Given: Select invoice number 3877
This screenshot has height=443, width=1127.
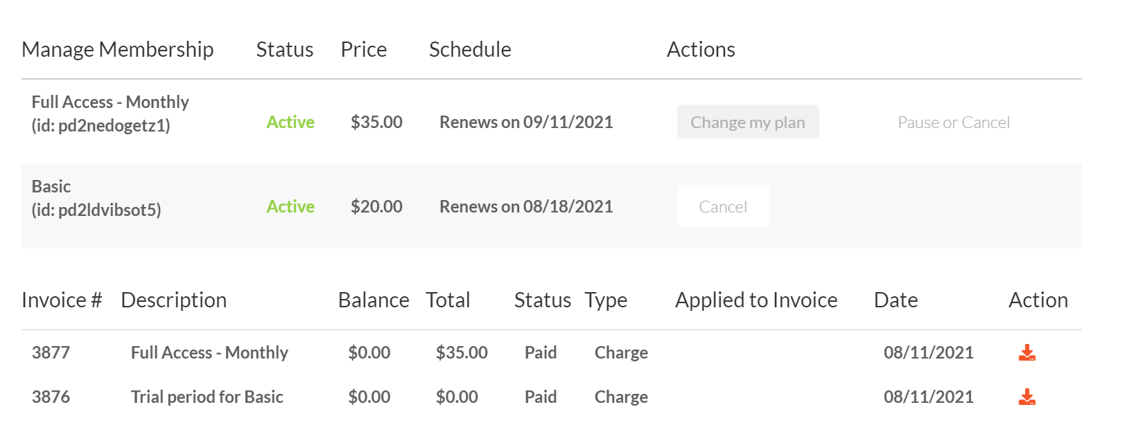Looking at the screenshot, I should tap(51, 353).
